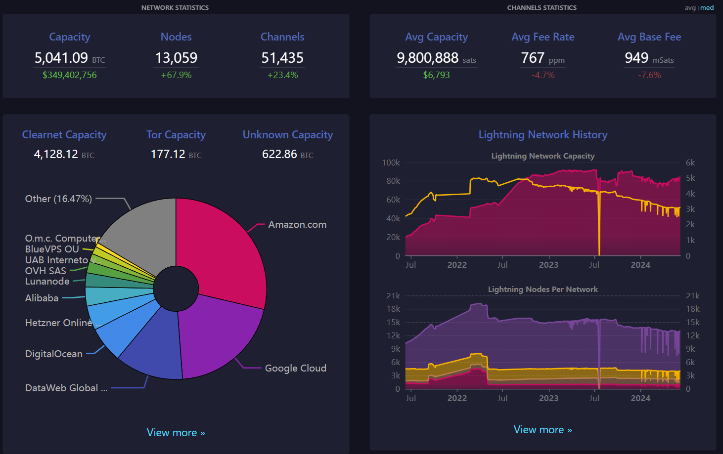Click the Avg Fee Rate value 767 ppm
The height and width of the screenshot is (454, 723).
pyautogui.click(x=543, y=58)
